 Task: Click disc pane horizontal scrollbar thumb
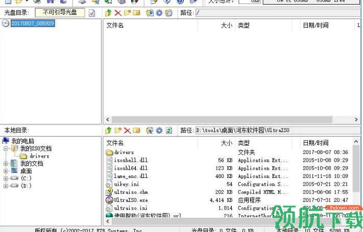[x=222, y=120]
